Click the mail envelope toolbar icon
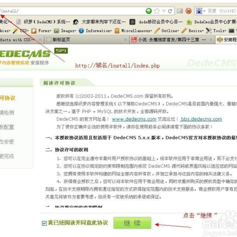The height and width of the screenshot is (237, 237). (180, 11)
